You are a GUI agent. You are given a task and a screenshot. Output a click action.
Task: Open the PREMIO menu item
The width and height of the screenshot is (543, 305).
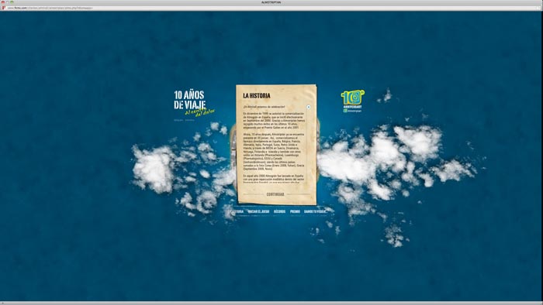(x=295, y=211)
